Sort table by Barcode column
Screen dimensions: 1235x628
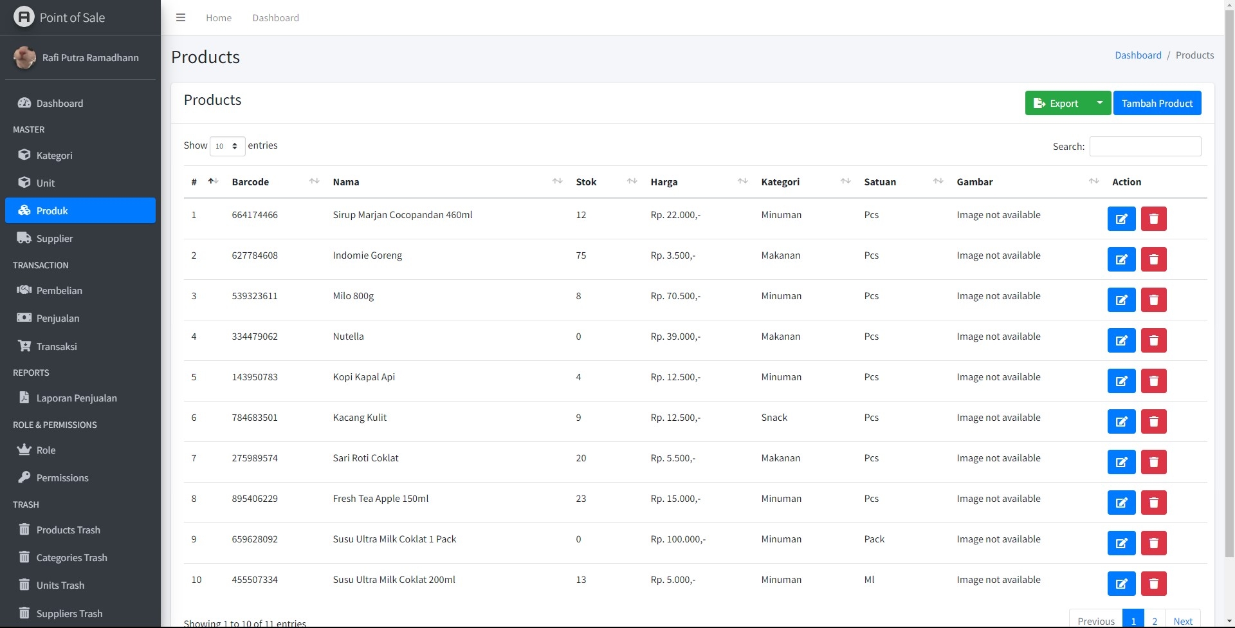tap(275, 181)
